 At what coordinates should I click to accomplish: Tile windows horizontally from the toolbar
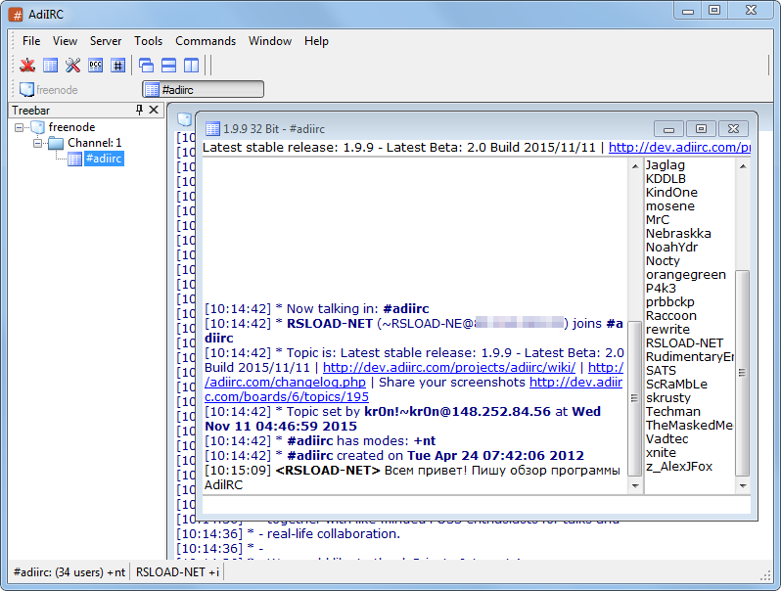pos(168,66)
